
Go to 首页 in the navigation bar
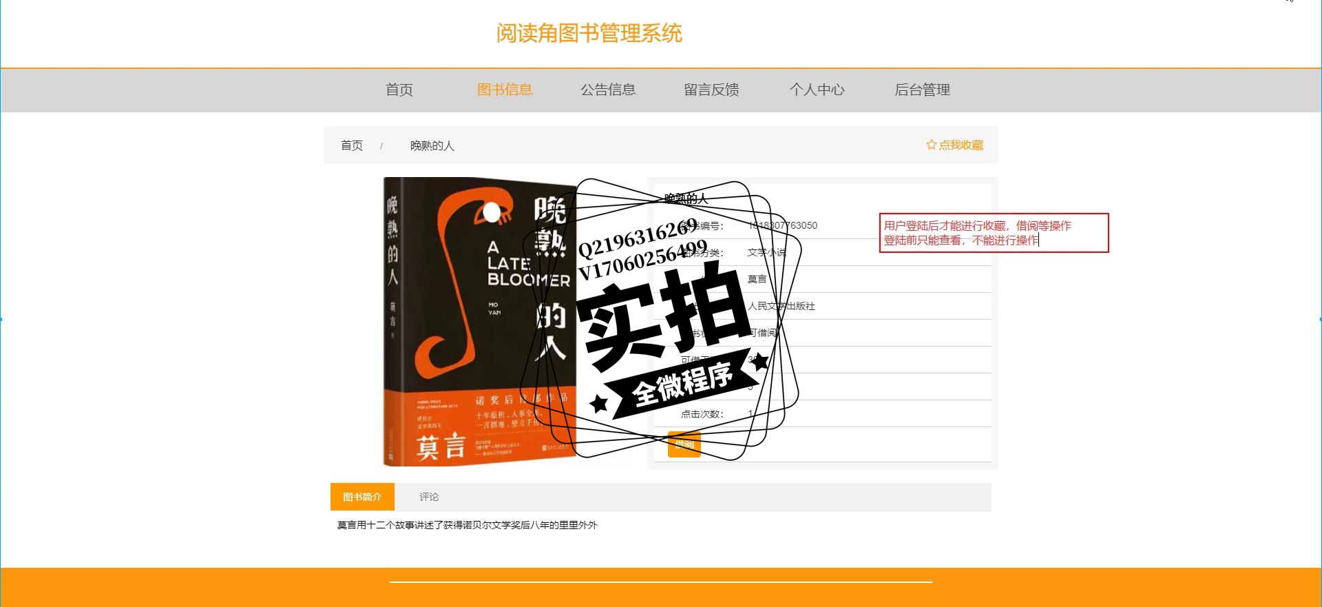coord(399,90)
